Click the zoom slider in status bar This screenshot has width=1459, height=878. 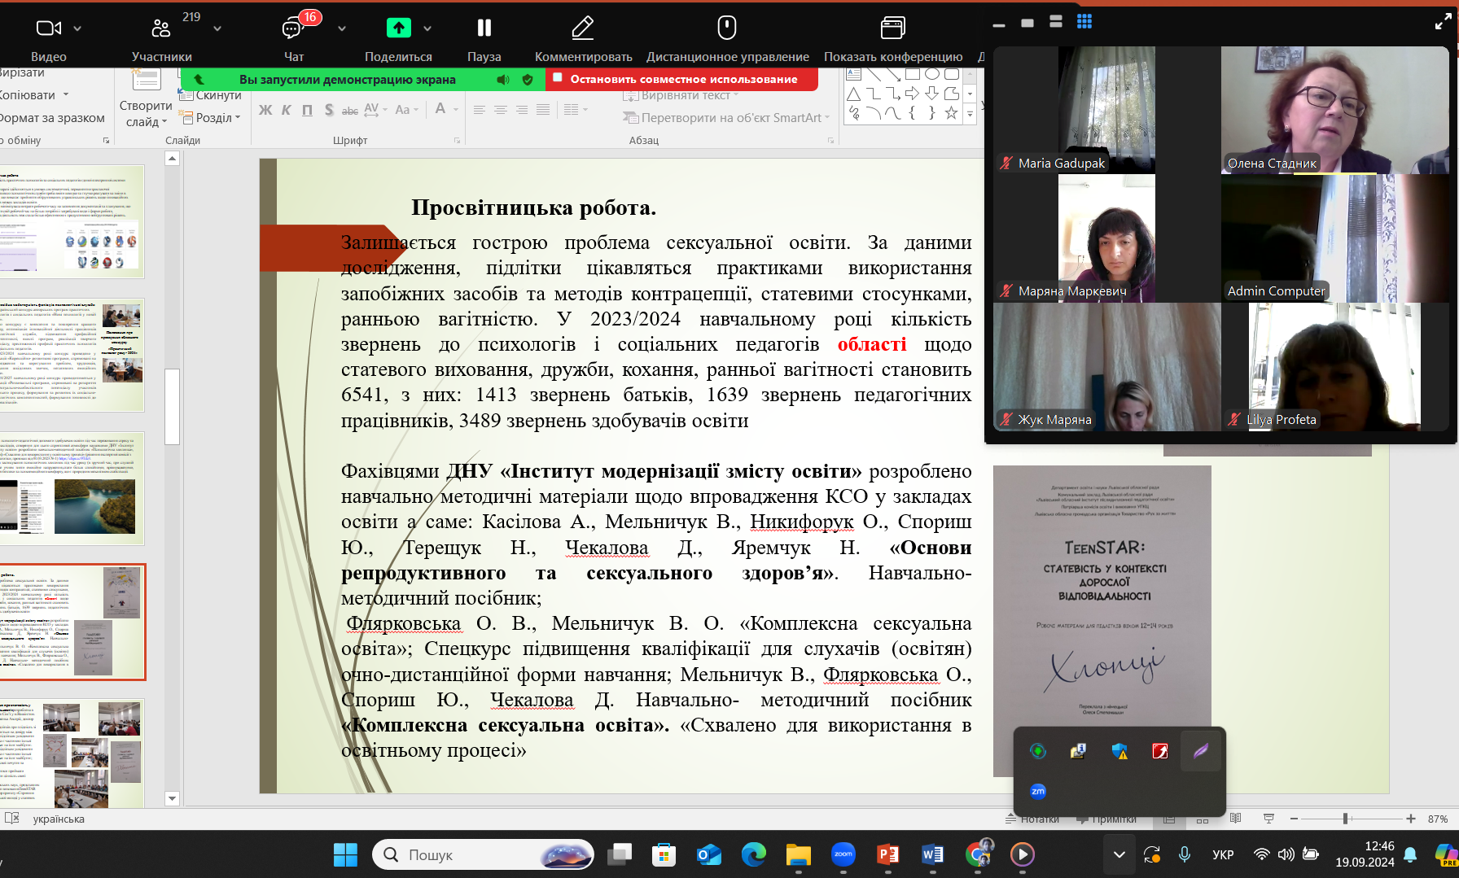coord(1345,819)
